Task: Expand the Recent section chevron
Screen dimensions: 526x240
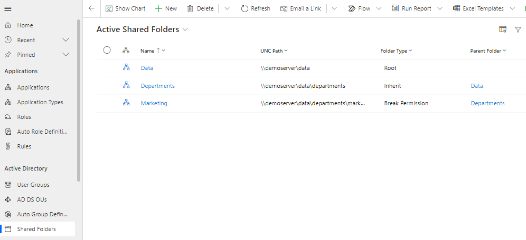Action: click(66, 40)
